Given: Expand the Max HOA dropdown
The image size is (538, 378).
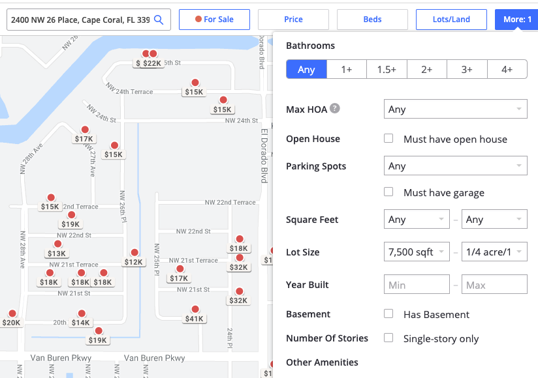Looking at the screenshot, I should tap(455, 109).
